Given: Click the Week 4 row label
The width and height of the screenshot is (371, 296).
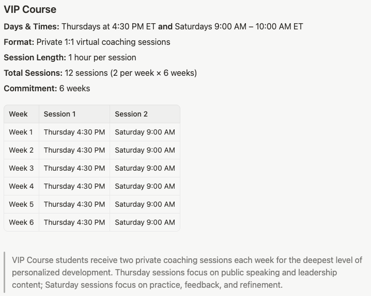Looking at the screenshot, I should (21, 186).
